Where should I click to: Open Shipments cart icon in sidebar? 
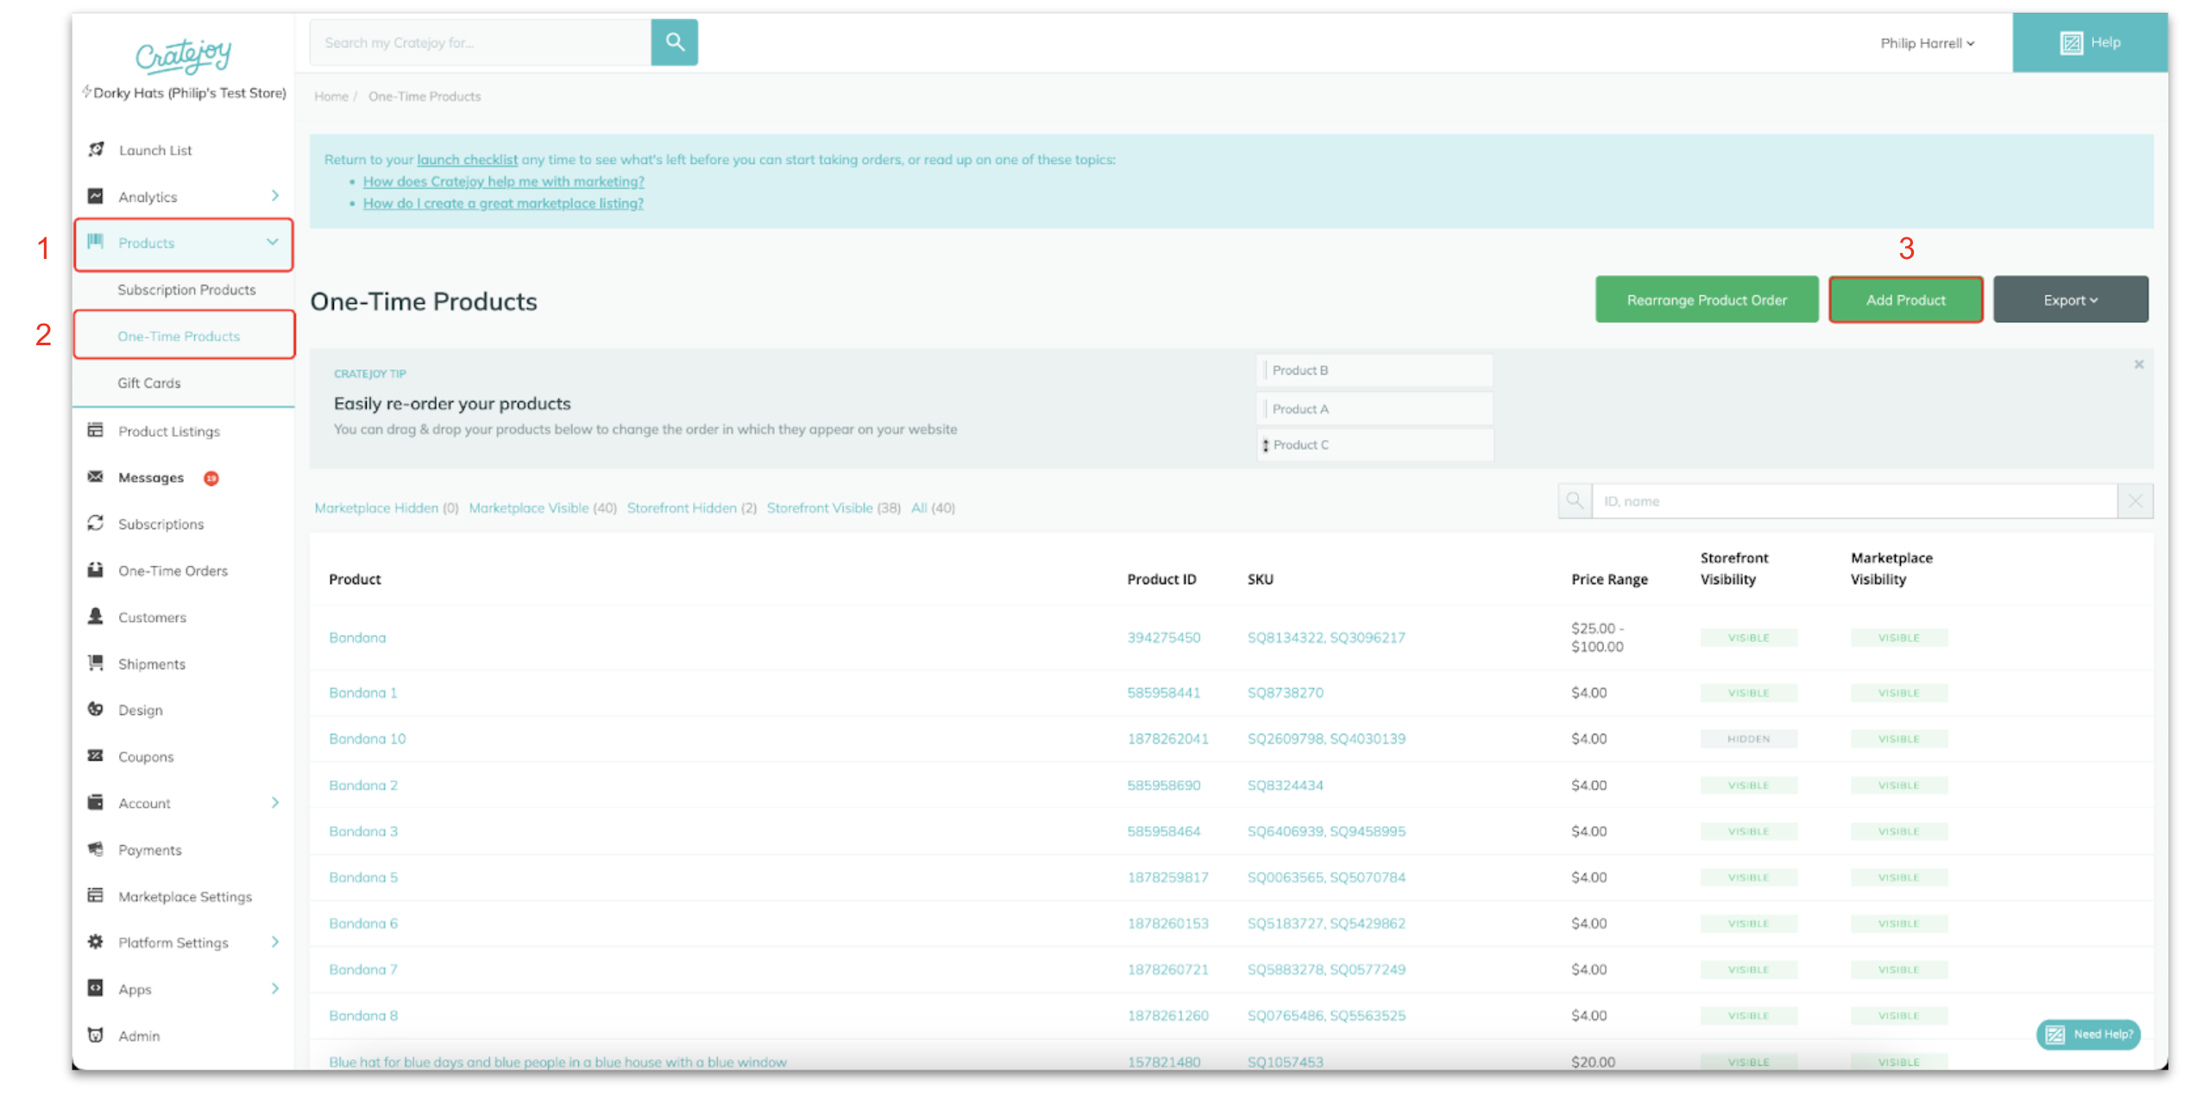(96, 663)
